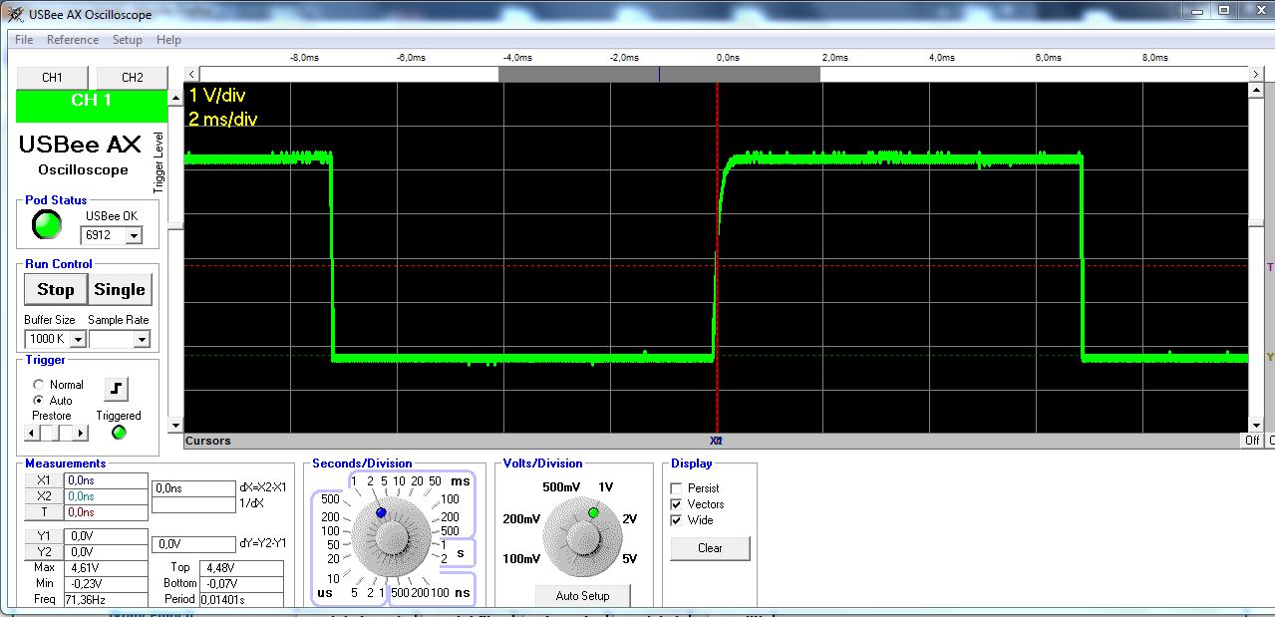The height and width of the screenshot is (617, 1275).
Task: Set Volts/Division dial to 5V
Action: click(x=629, y=559)
